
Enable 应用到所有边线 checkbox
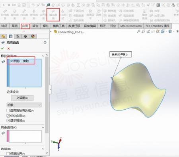8,110
